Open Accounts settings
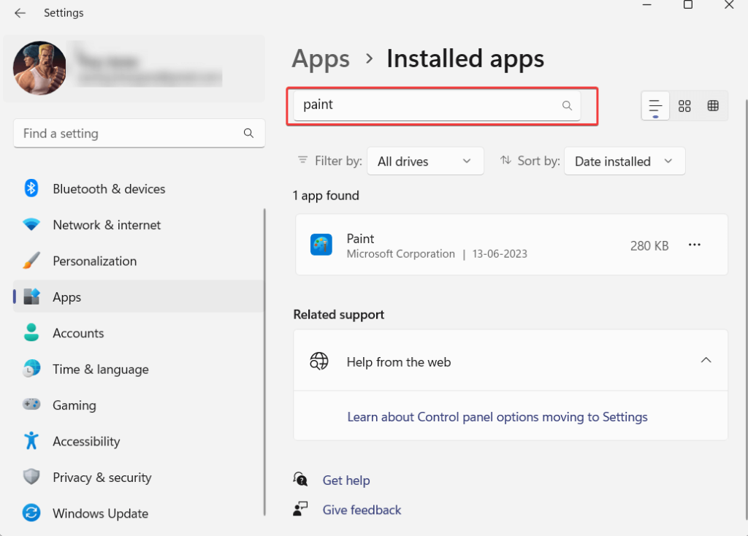The height and width of the screenshot is (536, 748). [139, 333]
